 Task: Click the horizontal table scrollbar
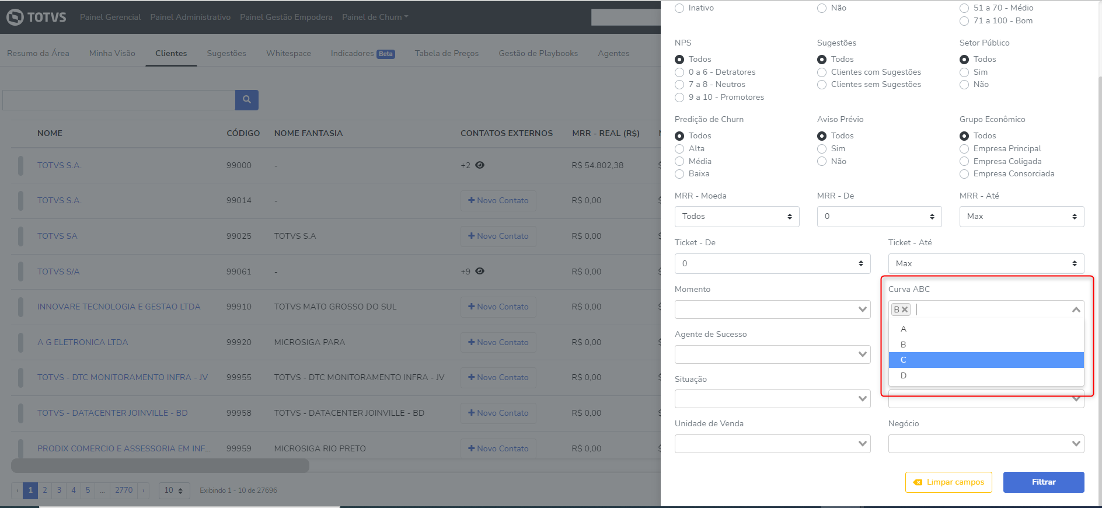click(x=160, y=465)
